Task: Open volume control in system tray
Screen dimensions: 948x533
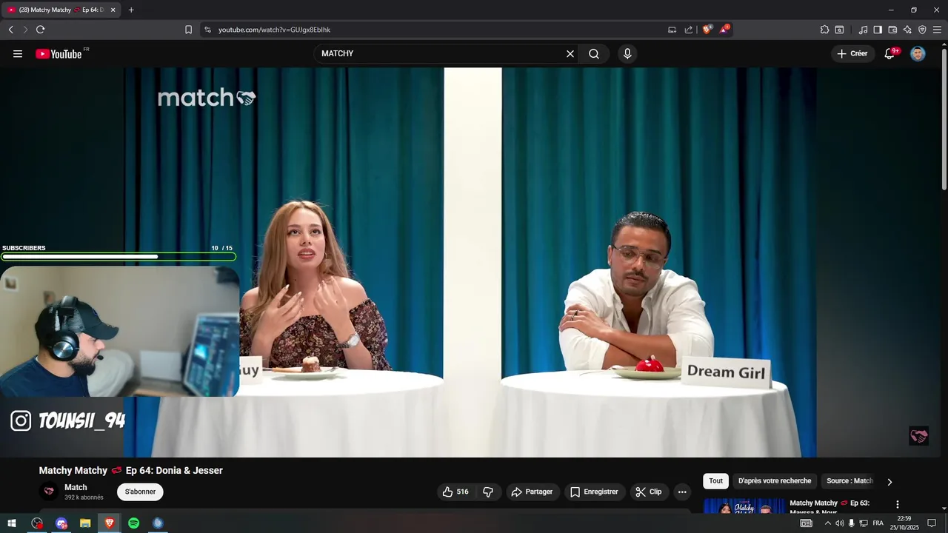Action: pyautogui.click(x=839, y=523)
